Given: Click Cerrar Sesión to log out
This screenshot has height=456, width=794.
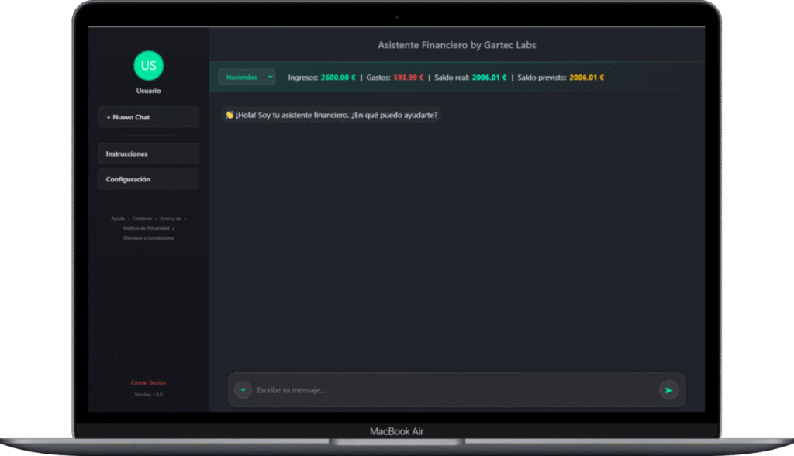Looking at the screenshot, I should pyautogui.click(x=148, y=382).
